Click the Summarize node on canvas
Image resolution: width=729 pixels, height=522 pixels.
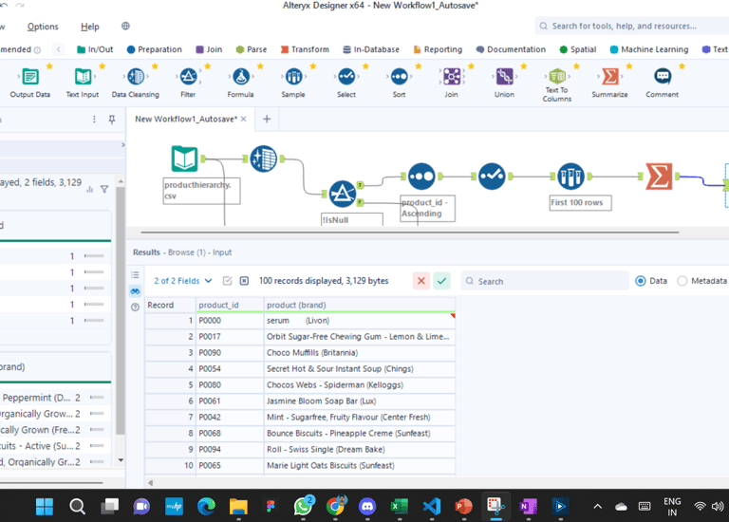coord(659,177)
